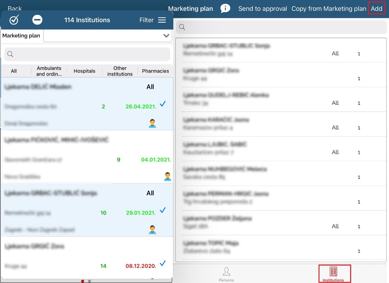This screenshot has height=283, width=389.
Task: Select the Pharmacies category tab
Action: pos(155,71)
